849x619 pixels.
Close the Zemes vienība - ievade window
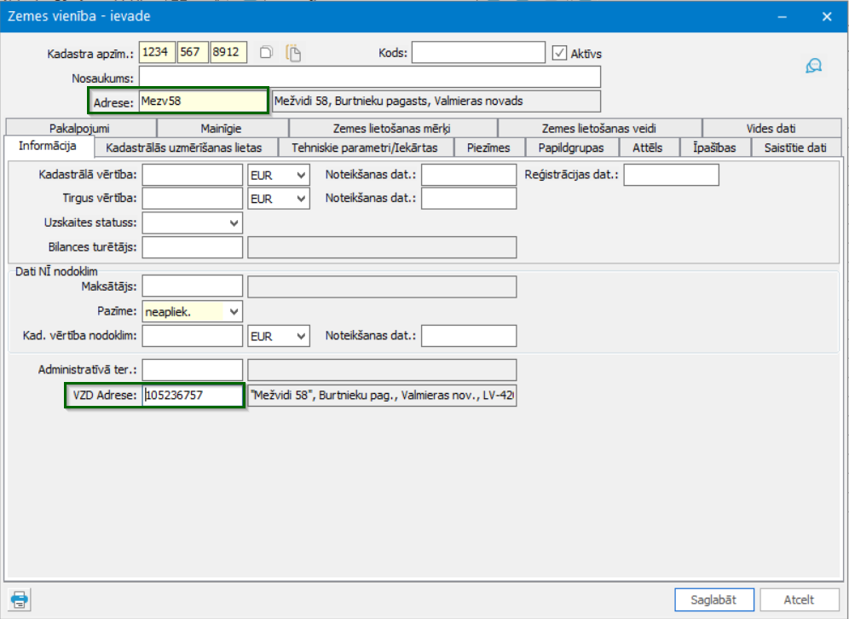point(827,17)
